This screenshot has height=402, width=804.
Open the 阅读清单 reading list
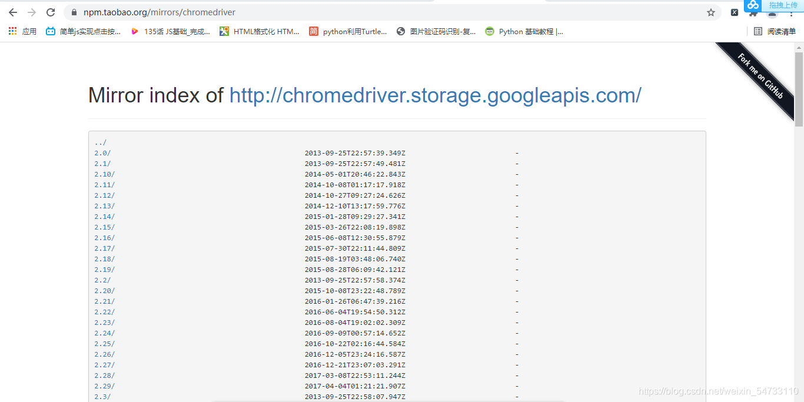[775, 32]
